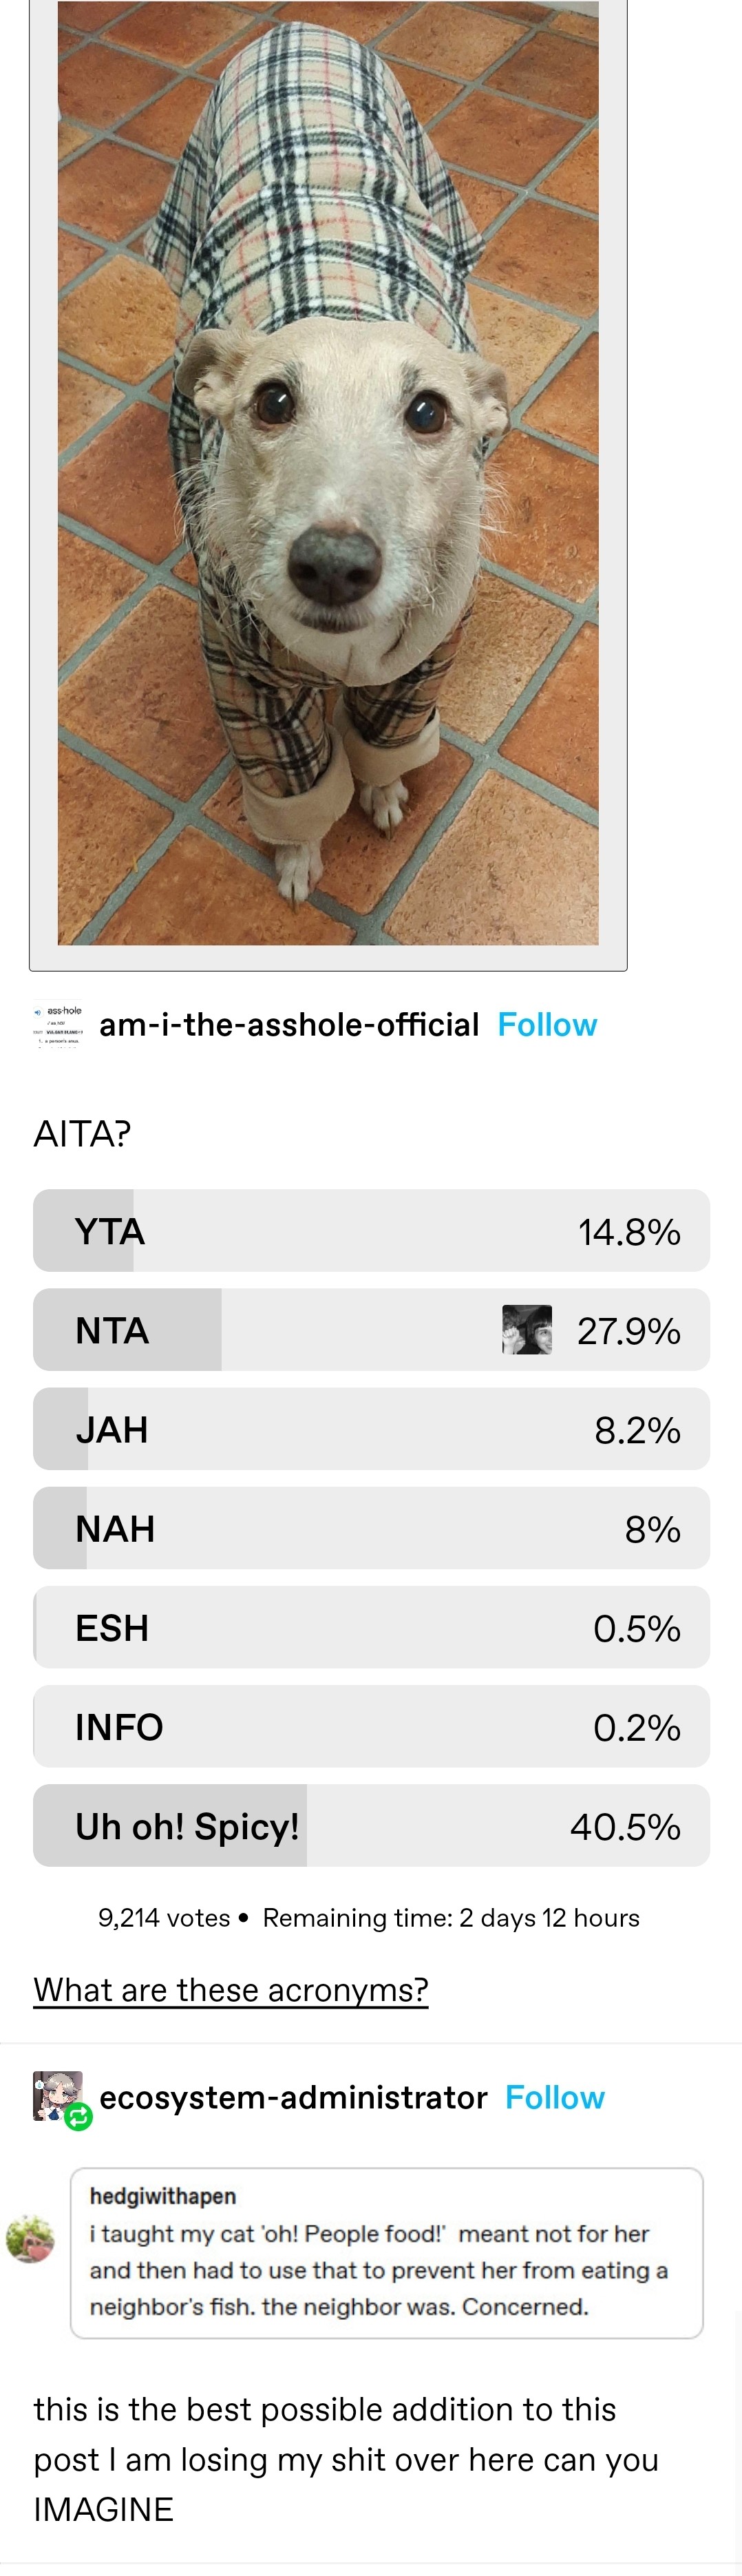
Task: Open the dog in plaid coat photo
Action: 328,472
